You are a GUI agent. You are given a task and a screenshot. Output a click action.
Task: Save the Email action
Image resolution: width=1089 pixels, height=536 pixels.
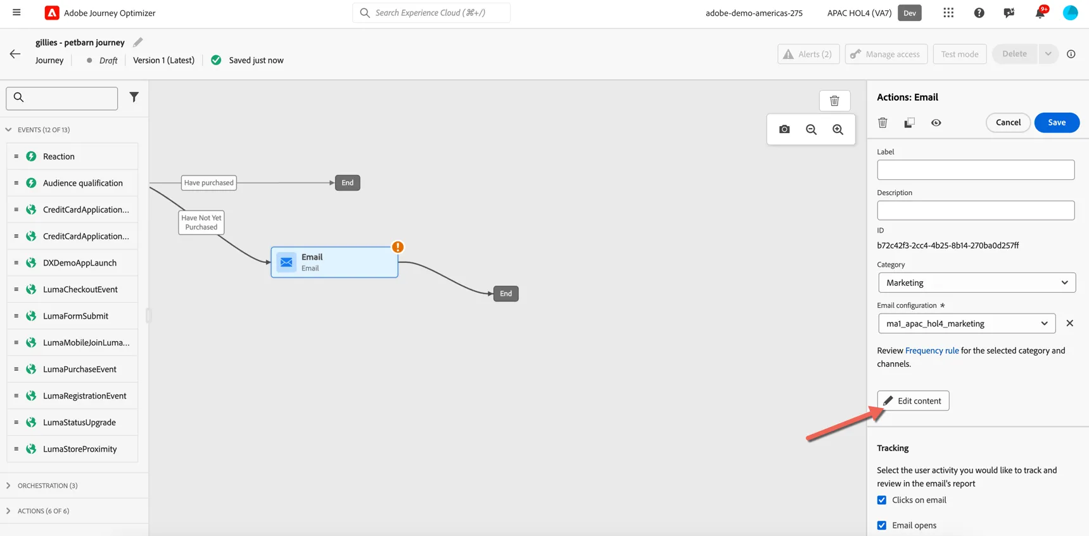coord(1057,122)
